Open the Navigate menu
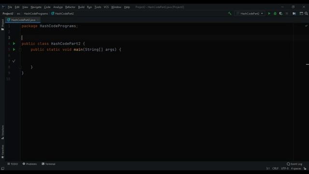Screen dimensions: 309x174 click(x=36, y=7)
